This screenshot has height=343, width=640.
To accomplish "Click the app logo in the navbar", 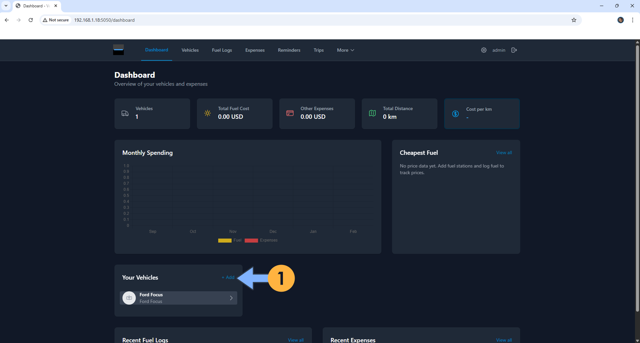I will click(118, 50).
